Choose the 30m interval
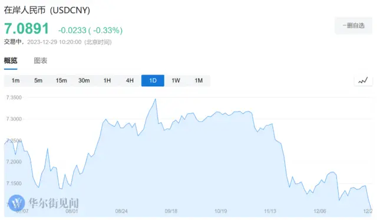 (x=84, y=81)
